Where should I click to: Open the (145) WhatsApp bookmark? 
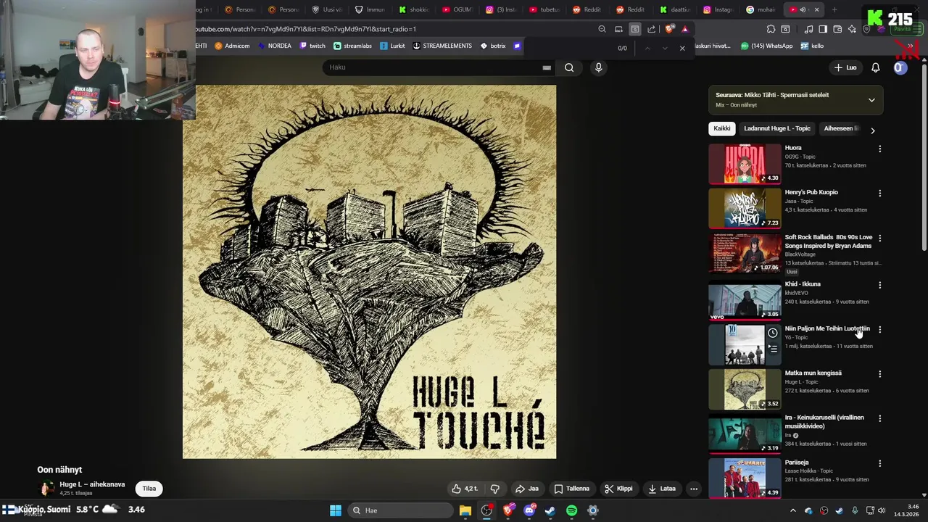coord(766,46)
